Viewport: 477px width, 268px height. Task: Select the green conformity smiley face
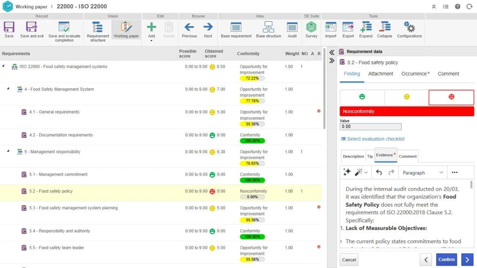pyautogui.click(x=362, y=97)
